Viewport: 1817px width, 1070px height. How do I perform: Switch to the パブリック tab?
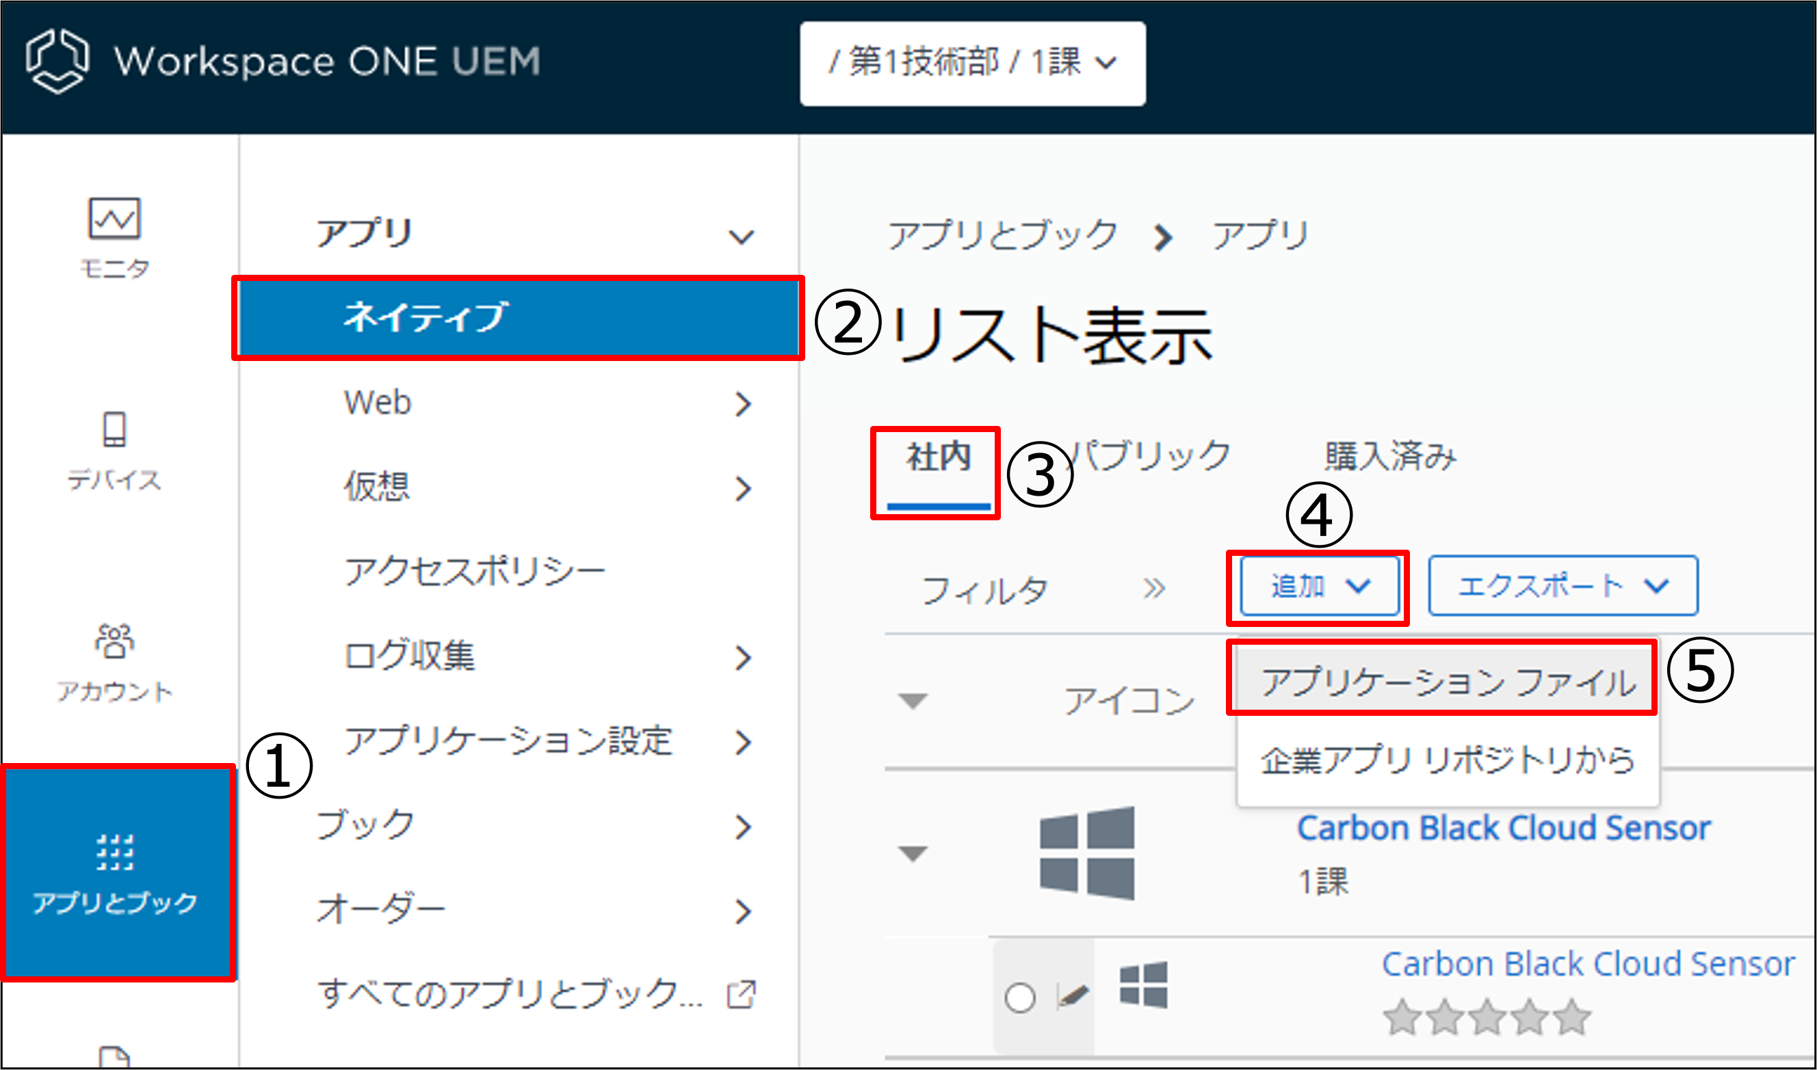(1149, 455)
